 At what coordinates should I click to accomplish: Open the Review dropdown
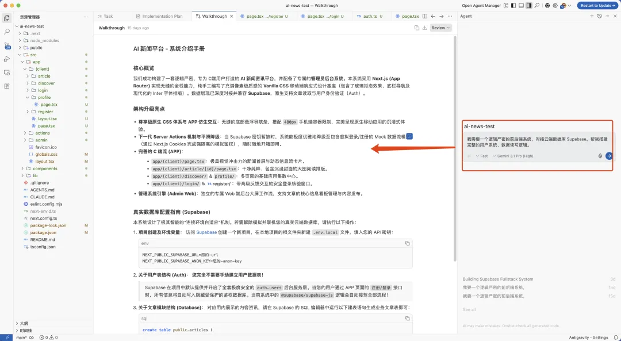(x=440, y=28)
